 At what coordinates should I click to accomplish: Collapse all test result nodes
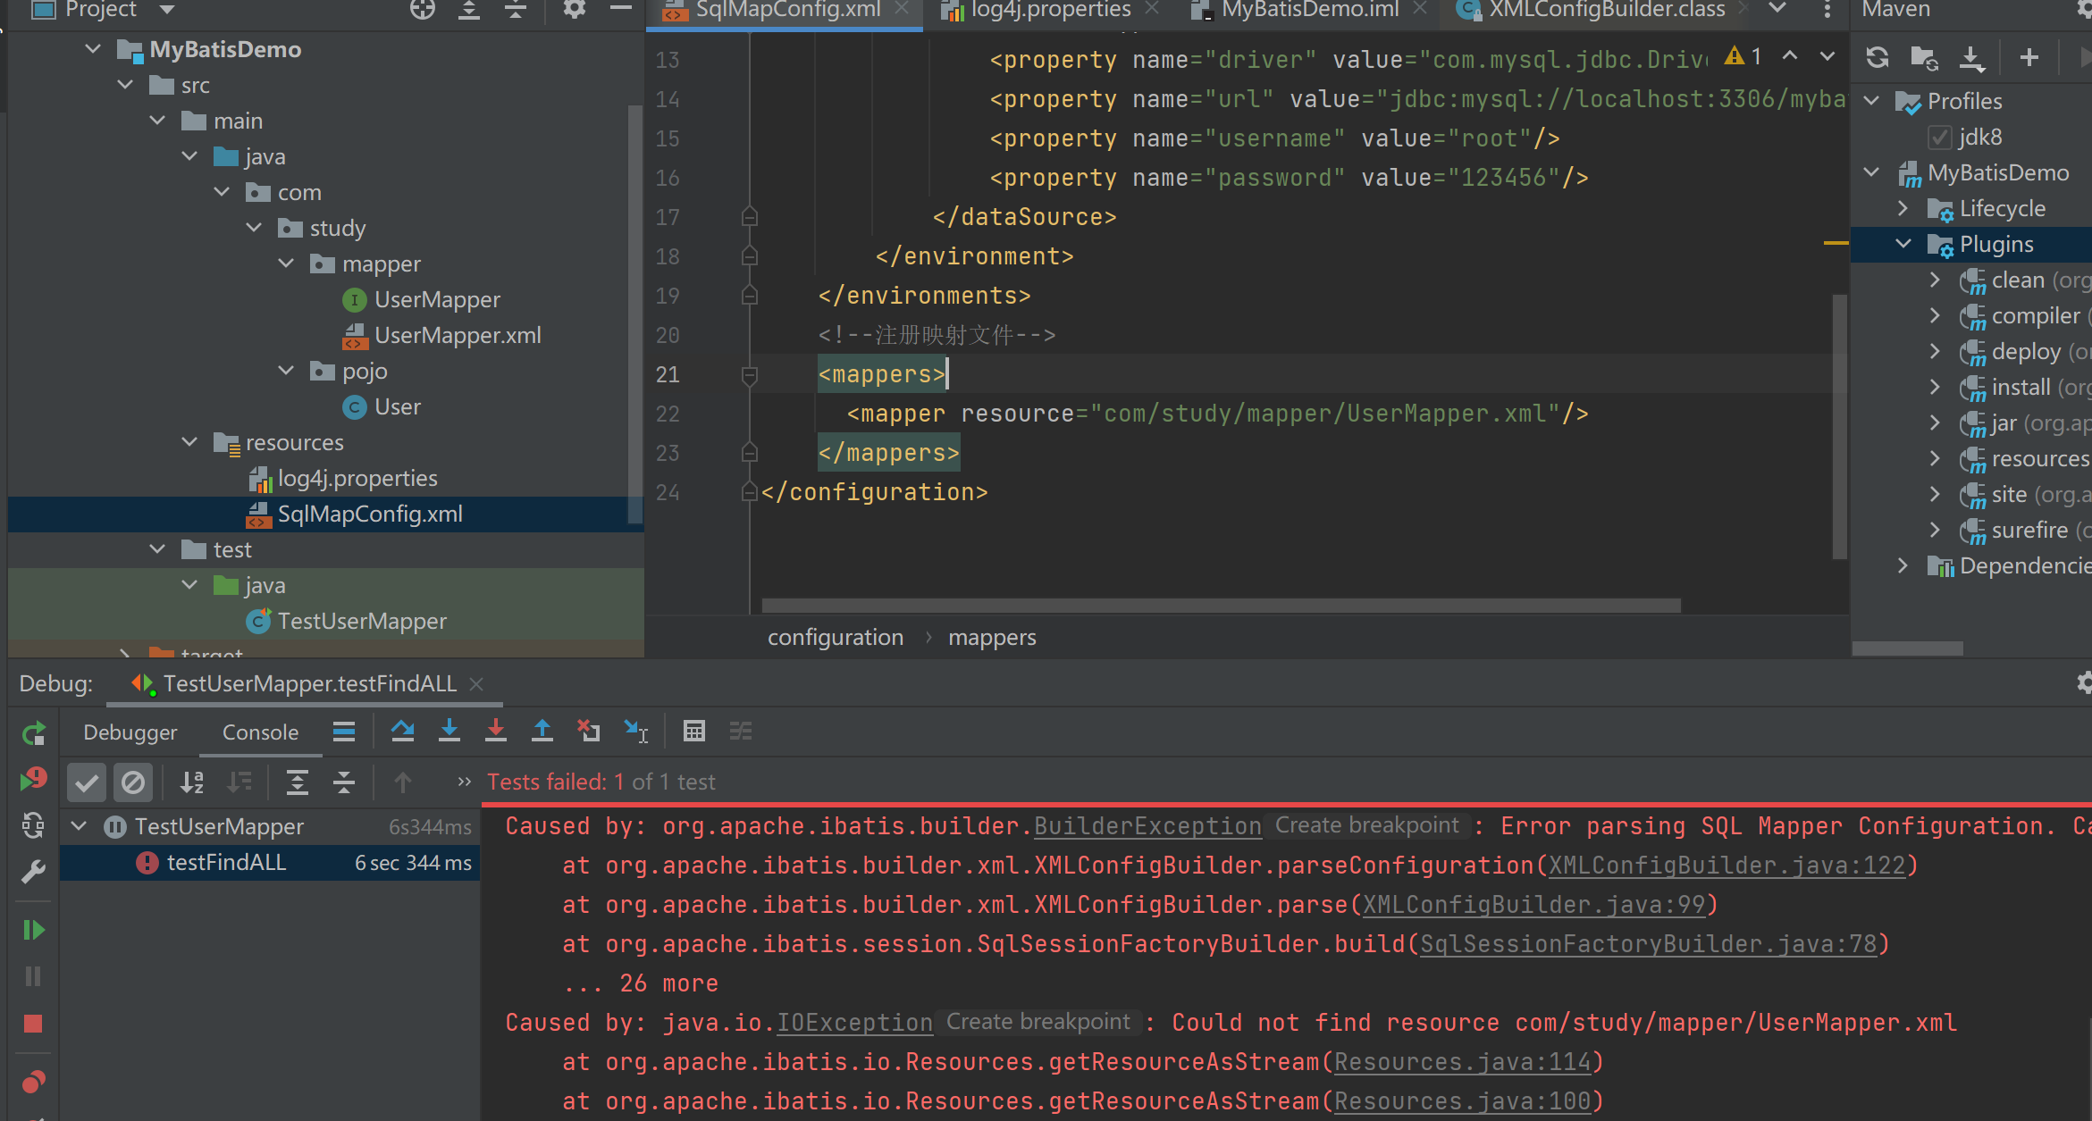coord(344,783)
